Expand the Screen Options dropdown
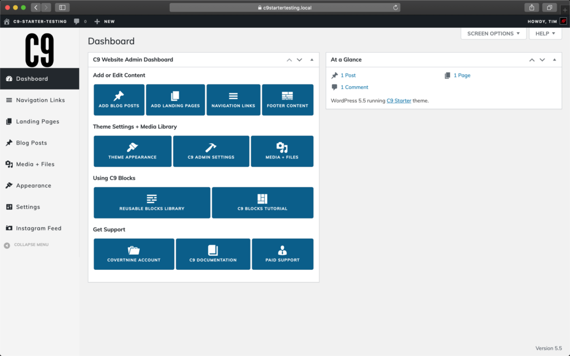The width and height of the screenshot is (570, 356). click(x=493, y=33)
